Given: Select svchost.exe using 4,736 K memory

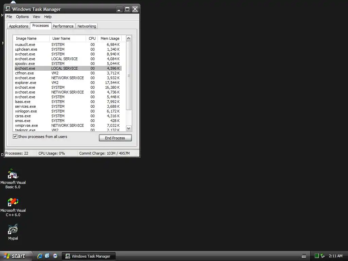Looking at the screenshot, I should pyautogui.click(x=68, y=92).
